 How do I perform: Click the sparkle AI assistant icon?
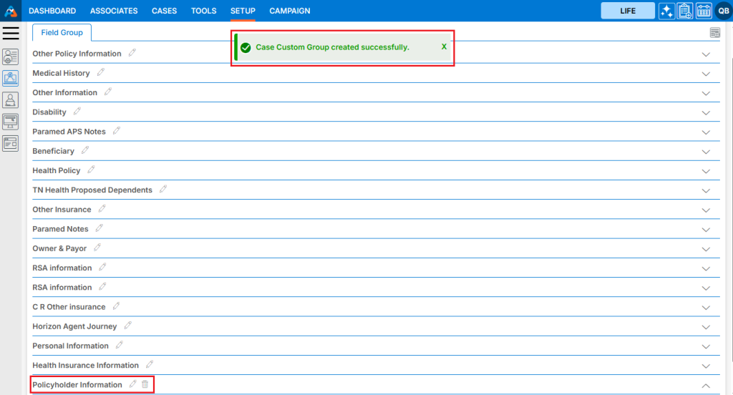coord(666,11)
